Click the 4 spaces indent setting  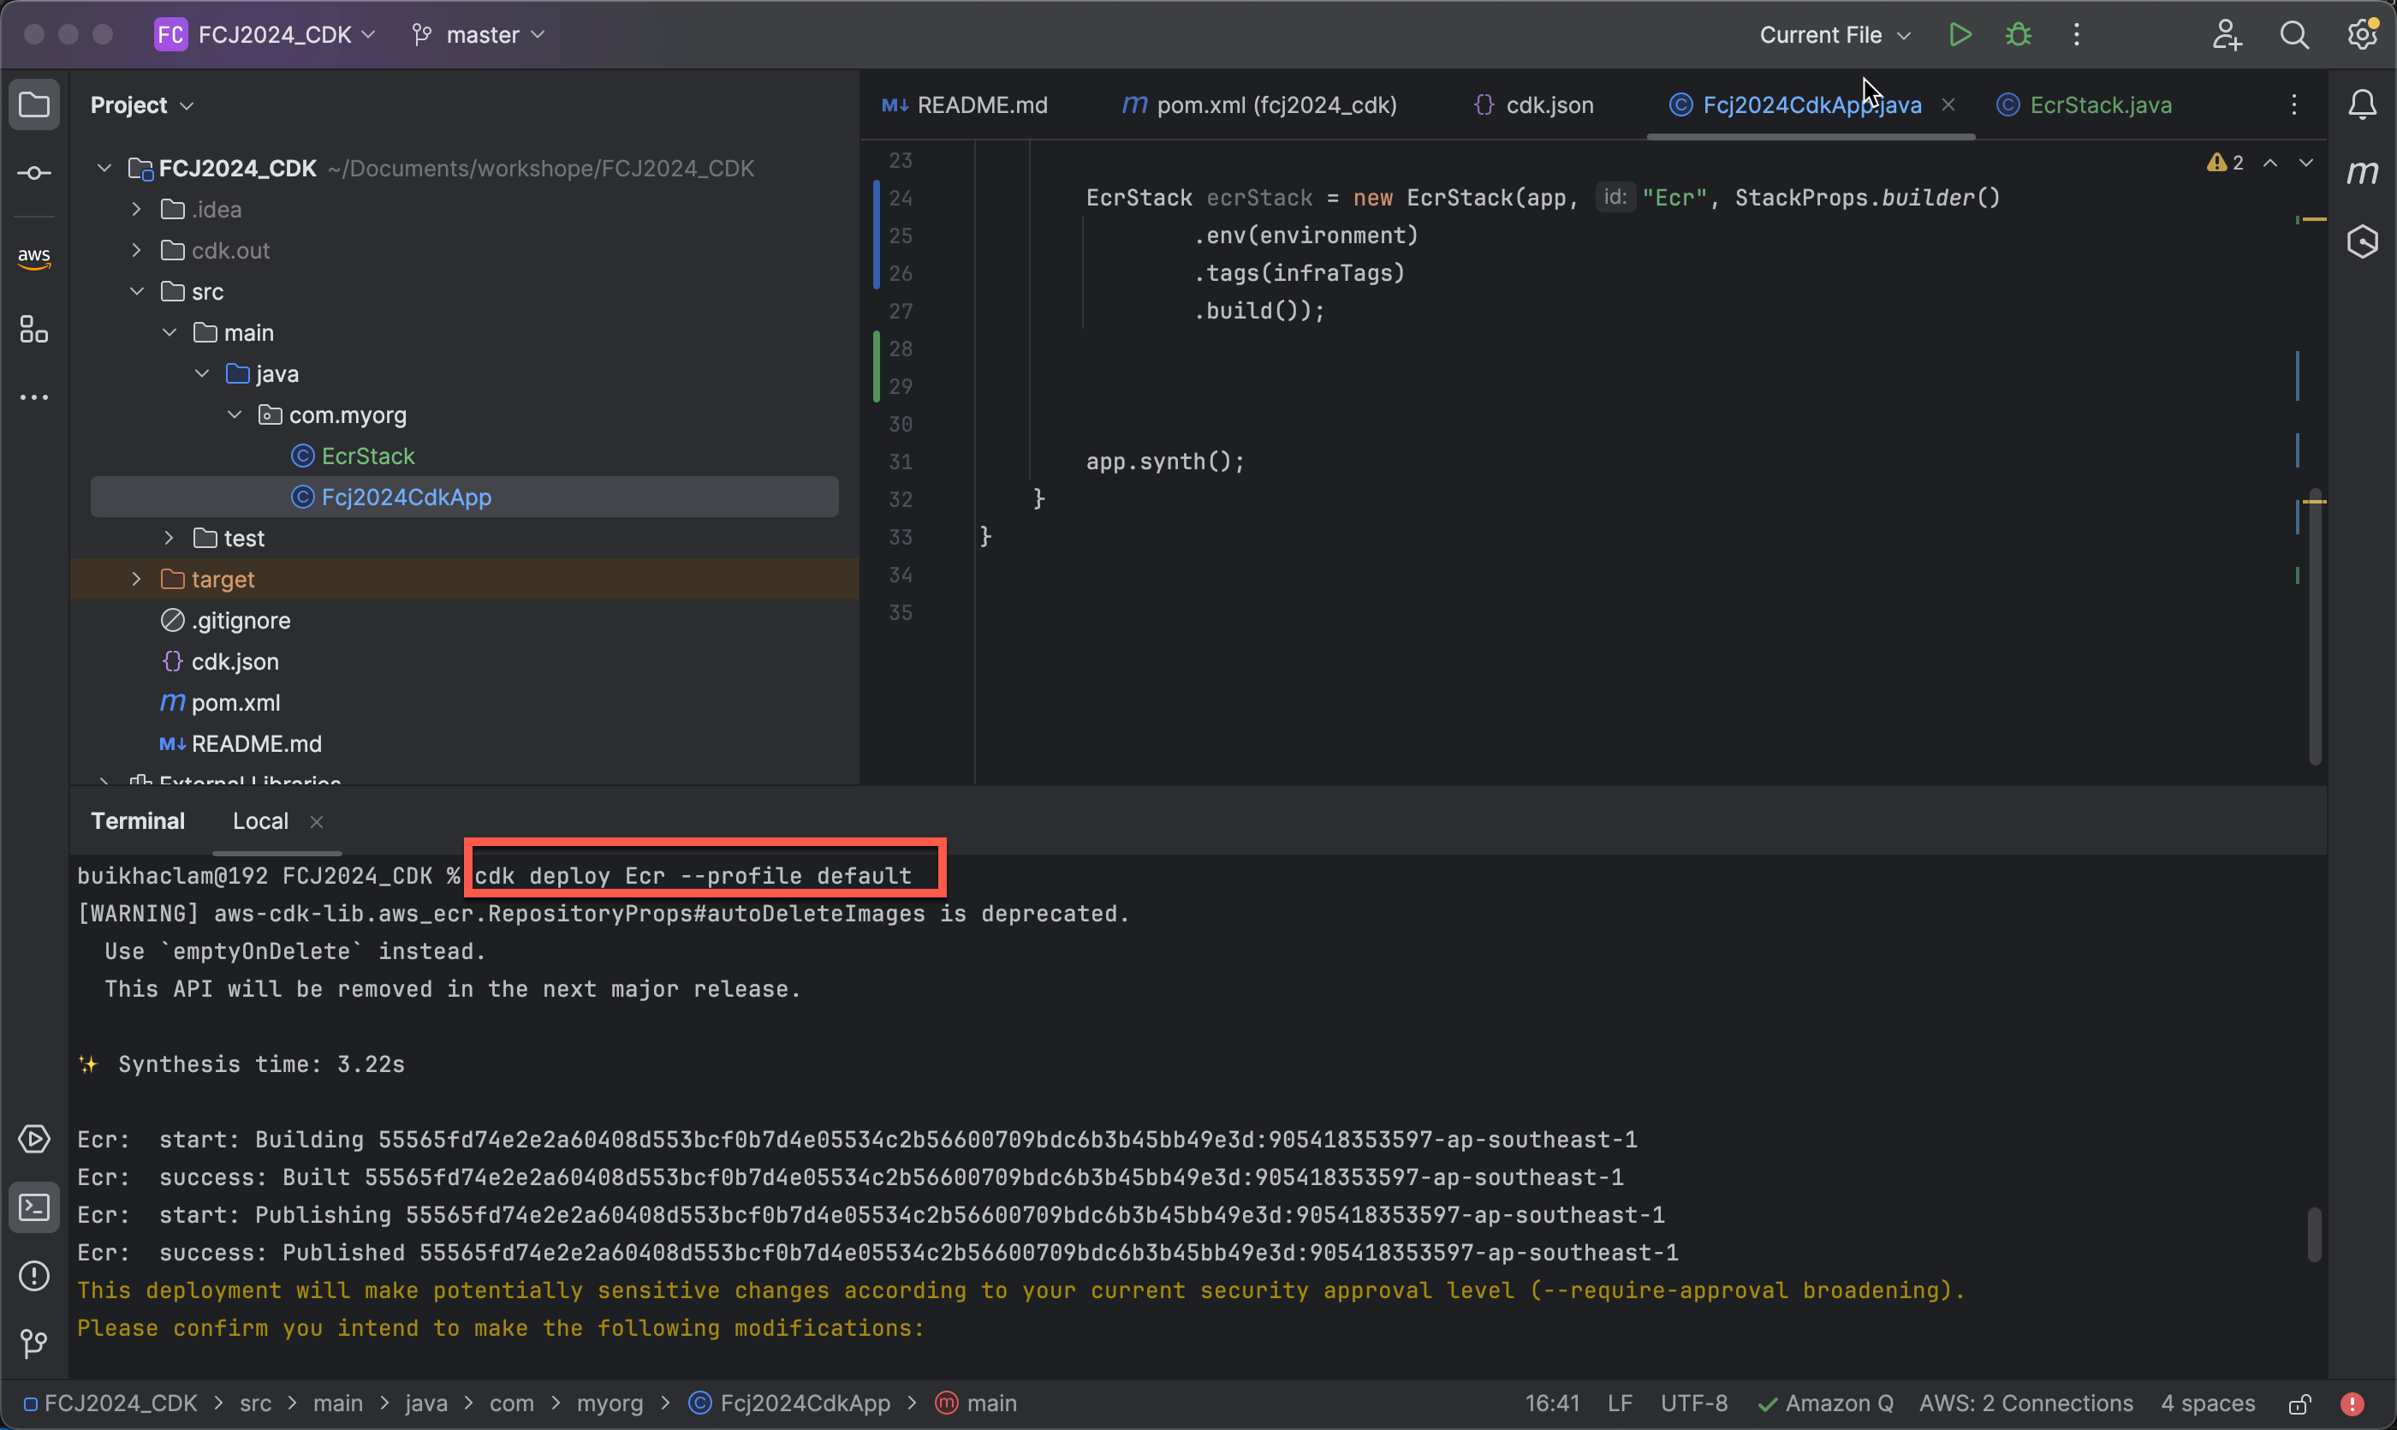(x=2207, y=1403)
